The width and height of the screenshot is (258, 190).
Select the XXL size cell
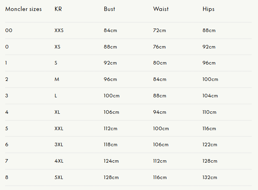tap(59, 129)
